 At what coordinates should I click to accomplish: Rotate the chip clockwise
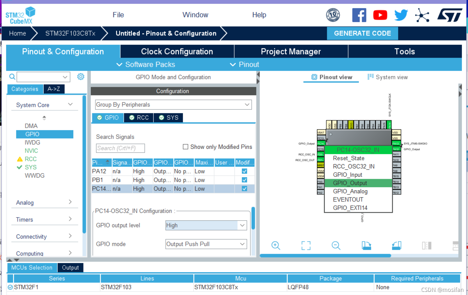tap(366, 246)
